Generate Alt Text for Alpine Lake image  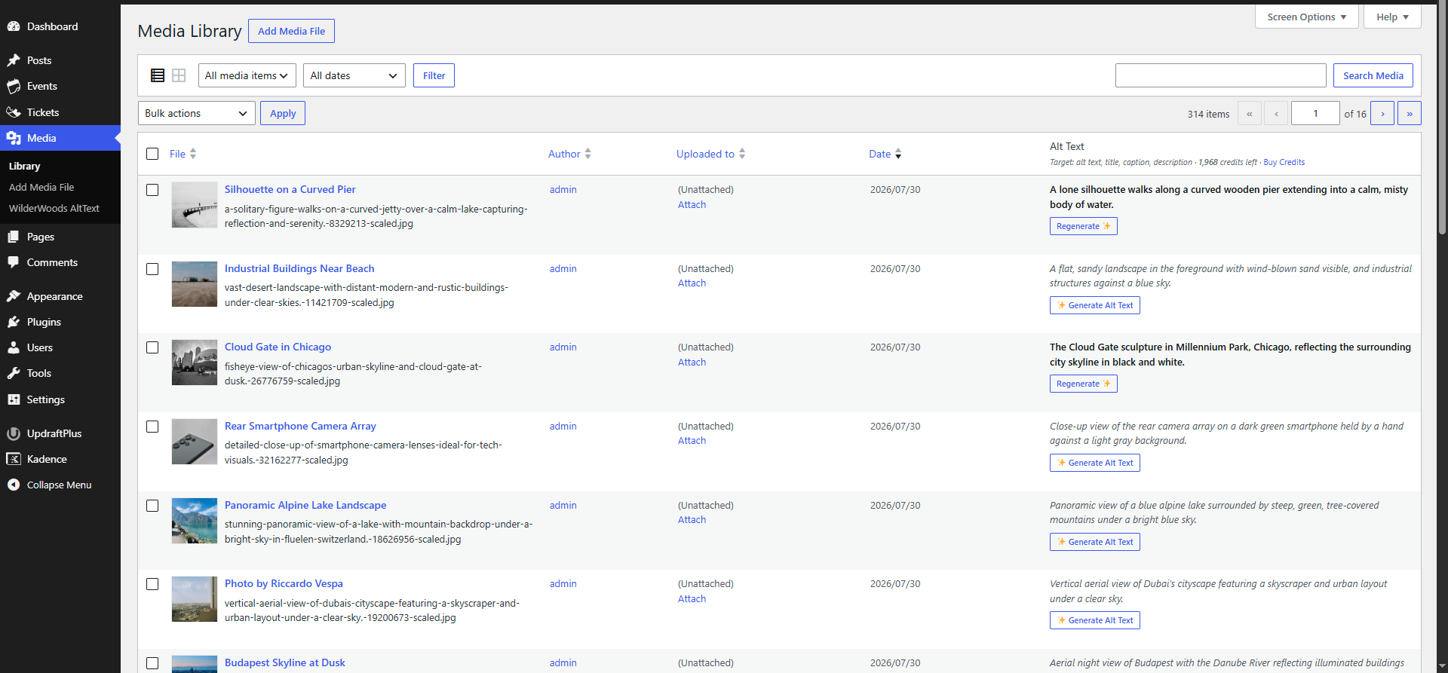1094,542
